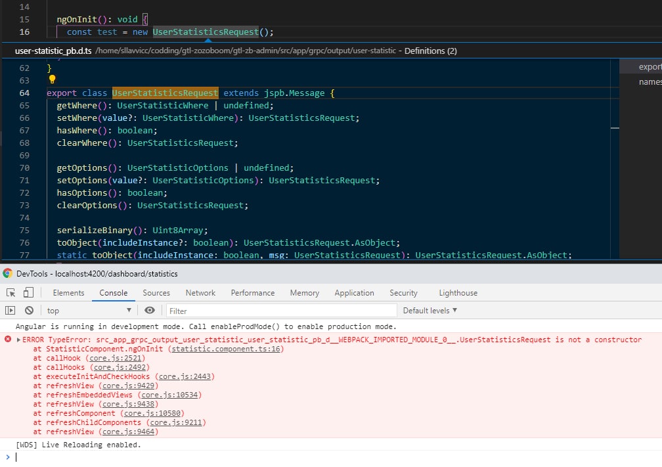
Task: Switch to the Elements tab
Action: point(68,293)
